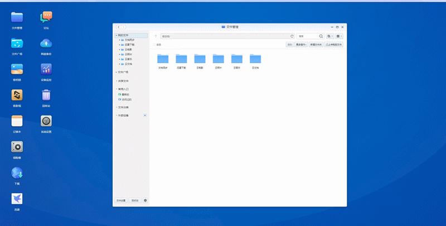Launch 设备监控 desktop app

coord(46,69)
